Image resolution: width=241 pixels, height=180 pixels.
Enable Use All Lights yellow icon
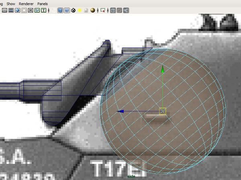(x=80, y=10)
